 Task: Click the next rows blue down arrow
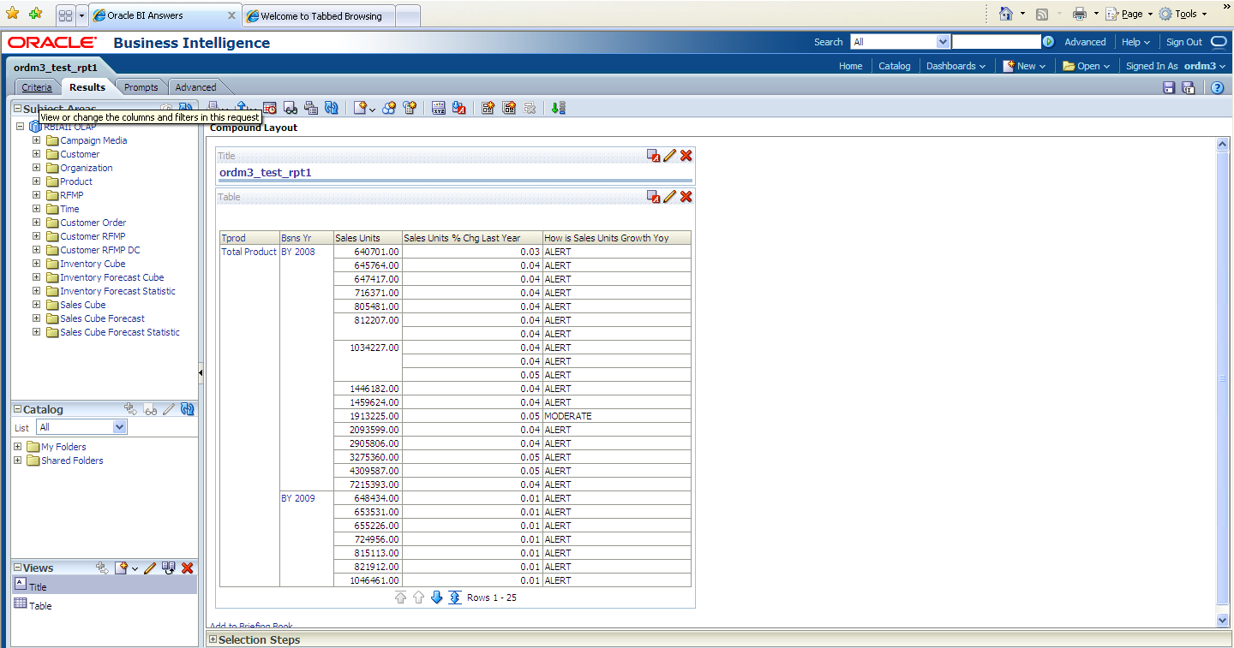tap(436, 597)
